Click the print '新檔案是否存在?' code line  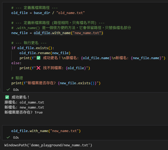point(56,83)
